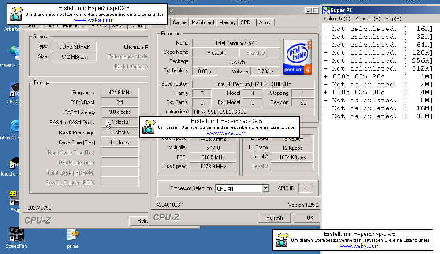
Task: Click the 0.09 µ technology value
Action: pos(204,71)
